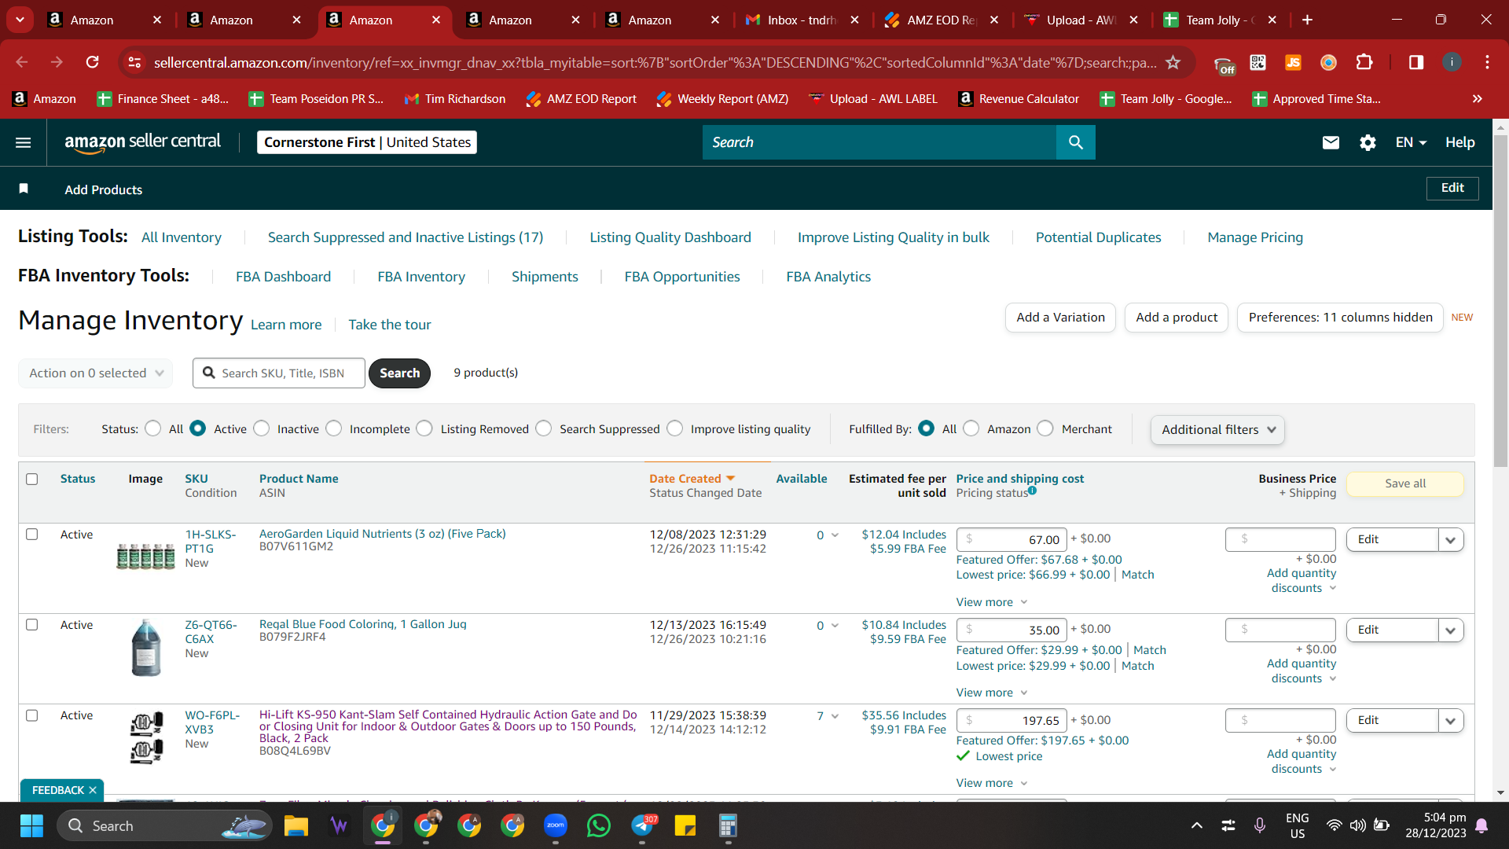The image size is (1509, 849).
Task: Click the search magnifier button in header
Action: (1076, 142)
